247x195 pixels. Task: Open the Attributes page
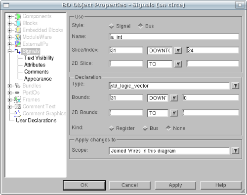[35, 65]
